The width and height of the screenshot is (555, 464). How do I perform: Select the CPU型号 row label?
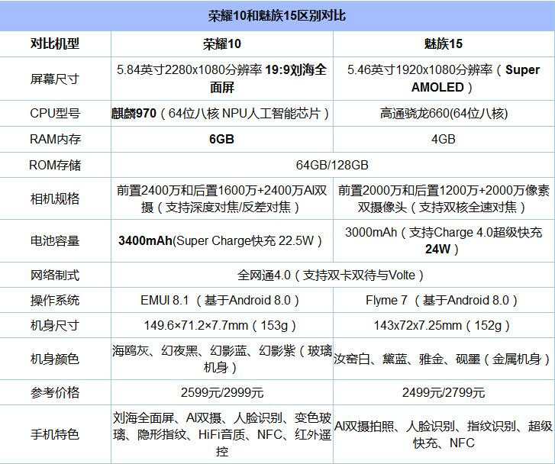point(55,113)
